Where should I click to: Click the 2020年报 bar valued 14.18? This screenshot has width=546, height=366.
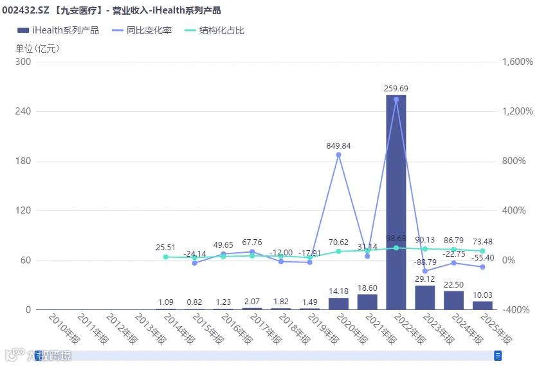tap(338, 304)
